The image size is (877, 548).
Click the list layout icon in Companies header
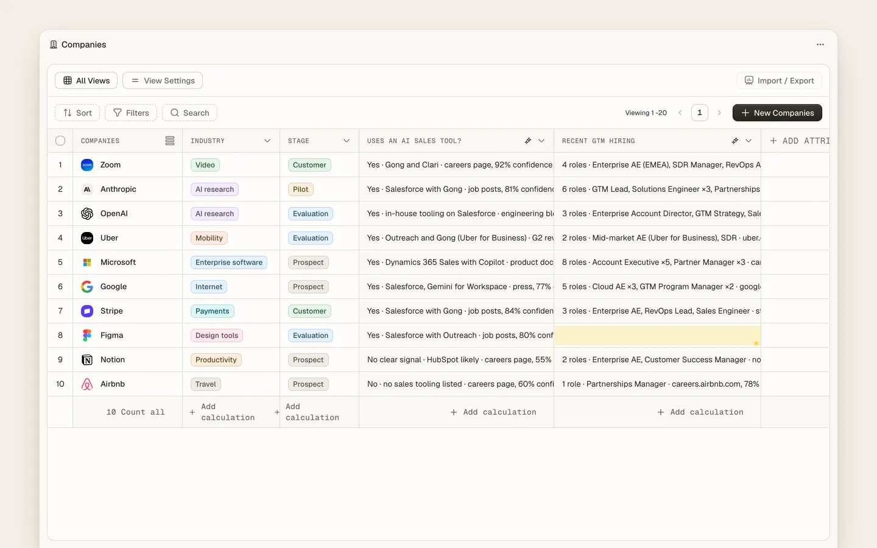coord(170,141)
